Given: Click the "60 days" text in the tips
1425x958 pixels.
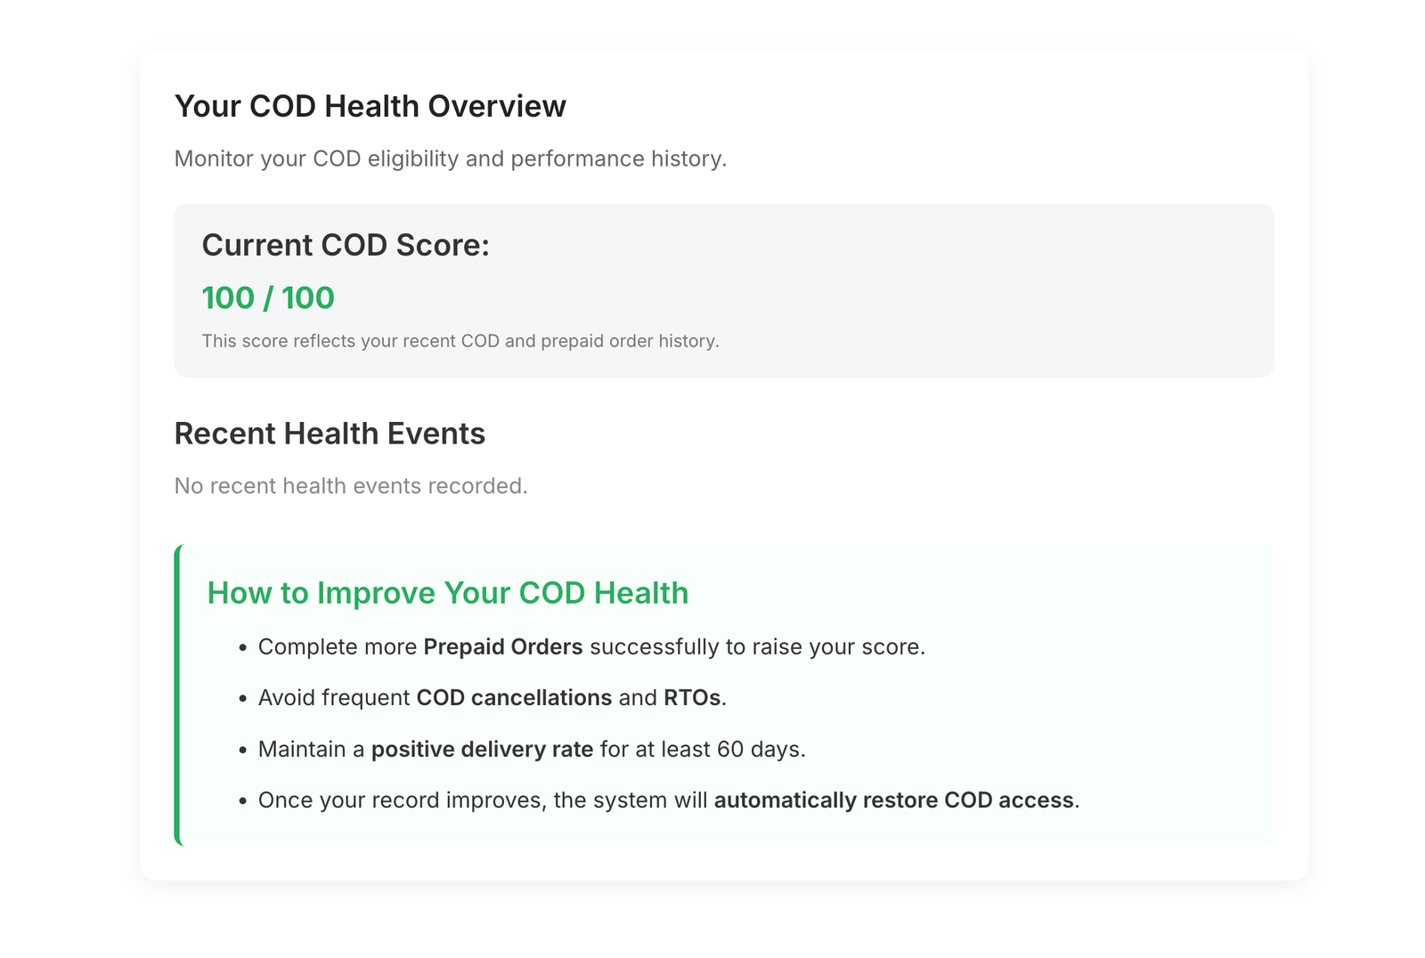Looking at the screenshot, I should point(759,750).
